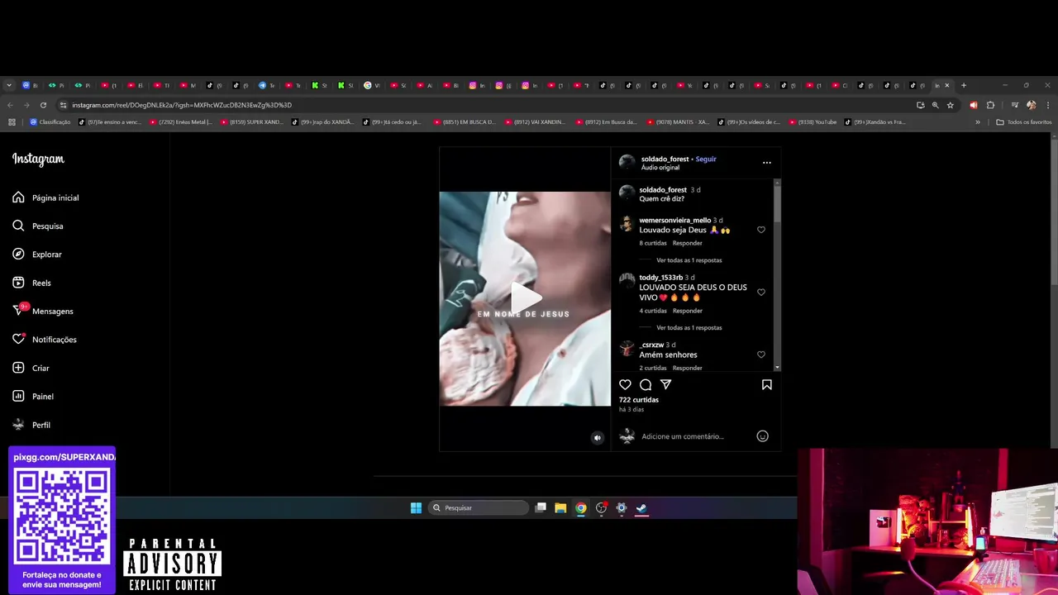
Task: Open the (9078) MANTIS bookmark
Action: point(678,122)
